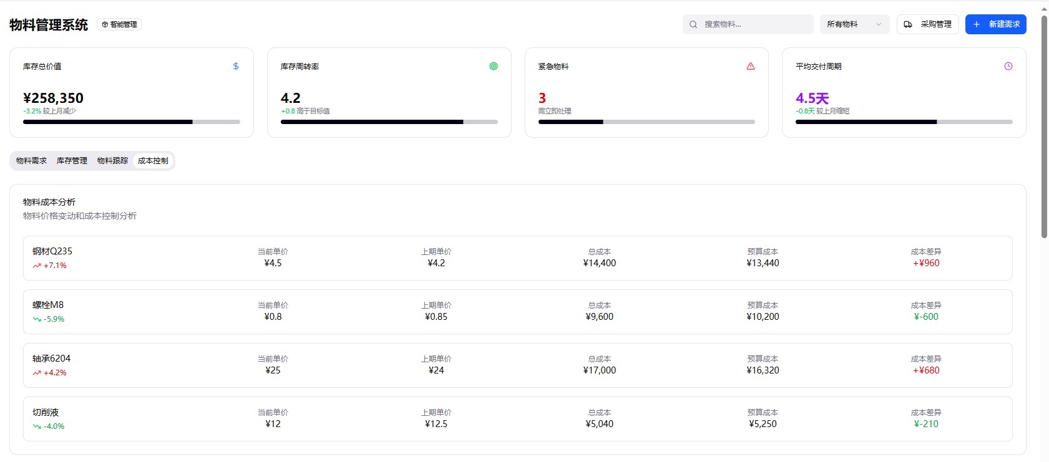
Task: Click the magnifier icon in the search box
Action: point(693,24)
